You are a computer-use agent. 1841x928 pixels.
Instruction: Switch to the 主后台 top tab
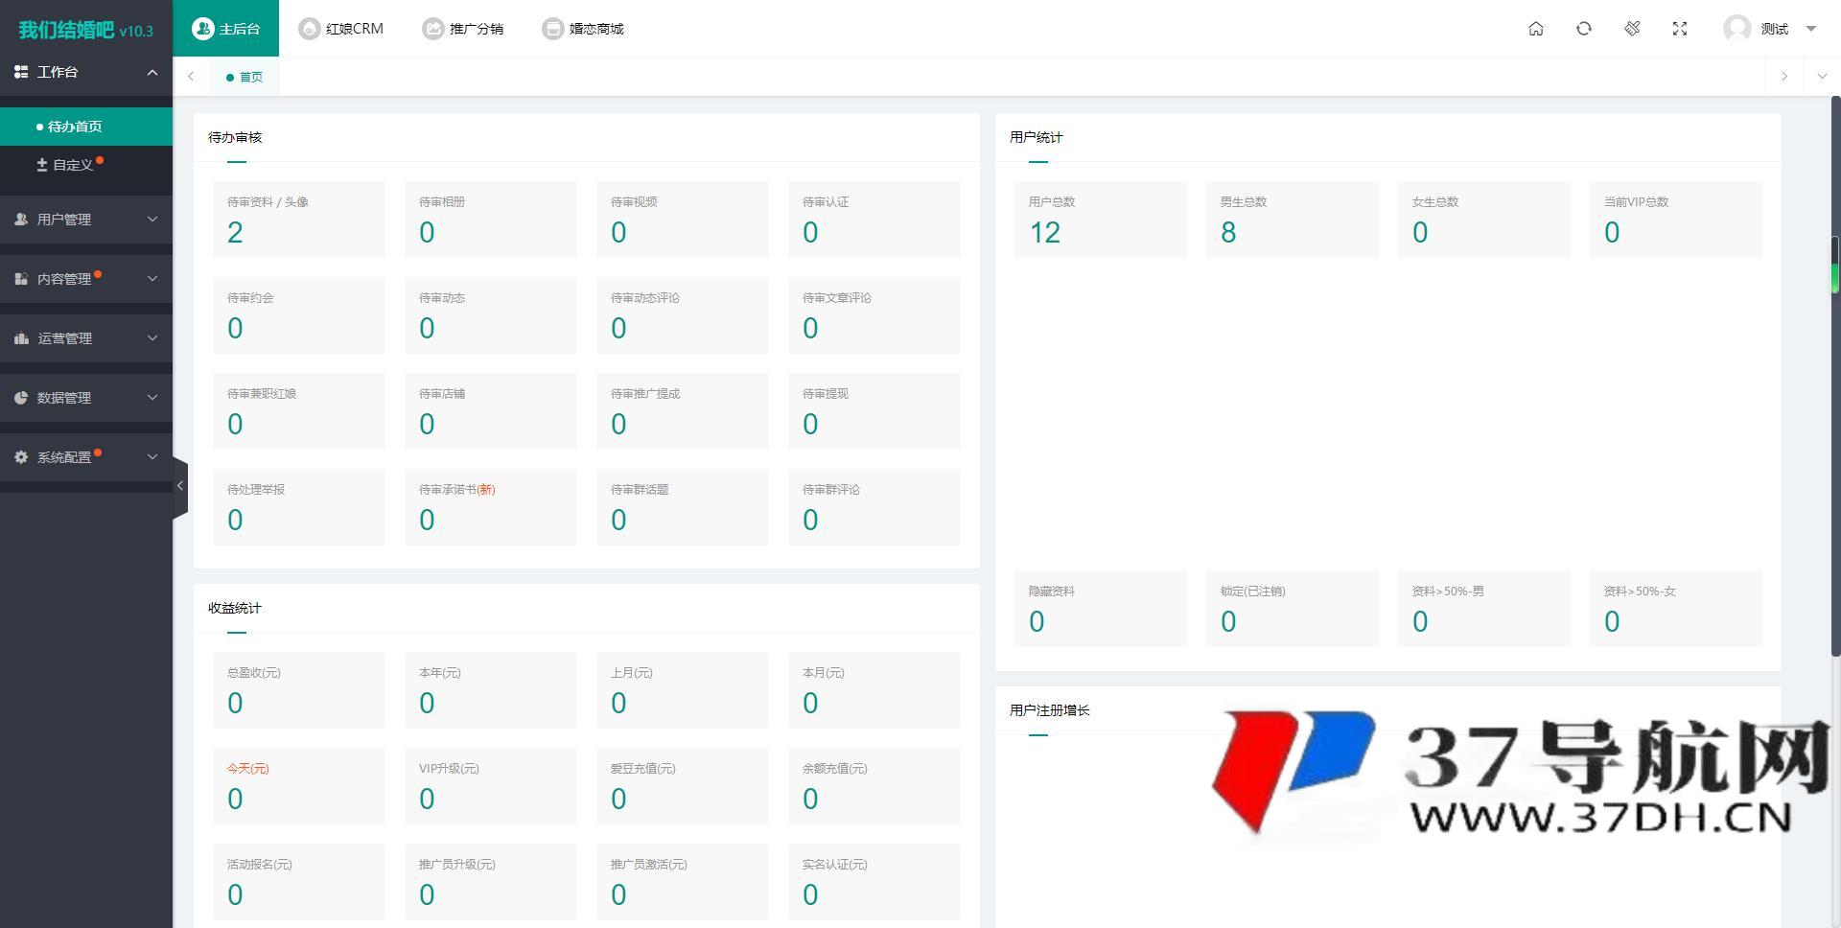(x=226, y=29)
